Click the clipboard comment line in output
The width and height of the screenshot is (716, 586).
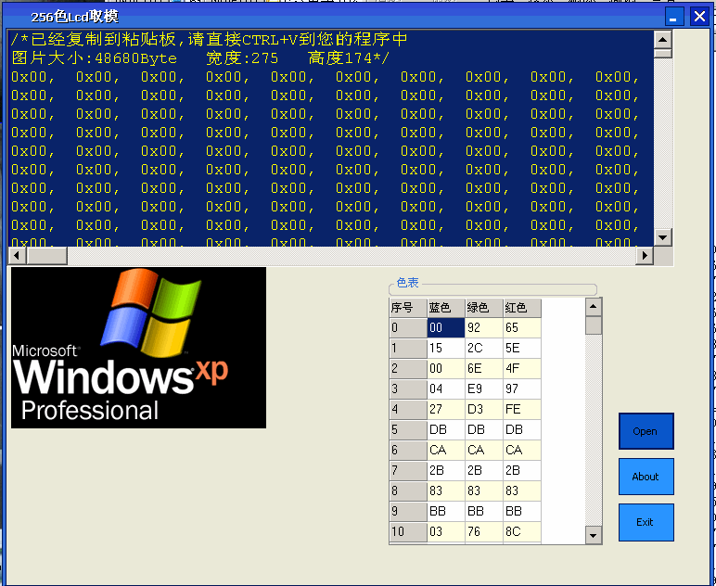coord(209,40)
